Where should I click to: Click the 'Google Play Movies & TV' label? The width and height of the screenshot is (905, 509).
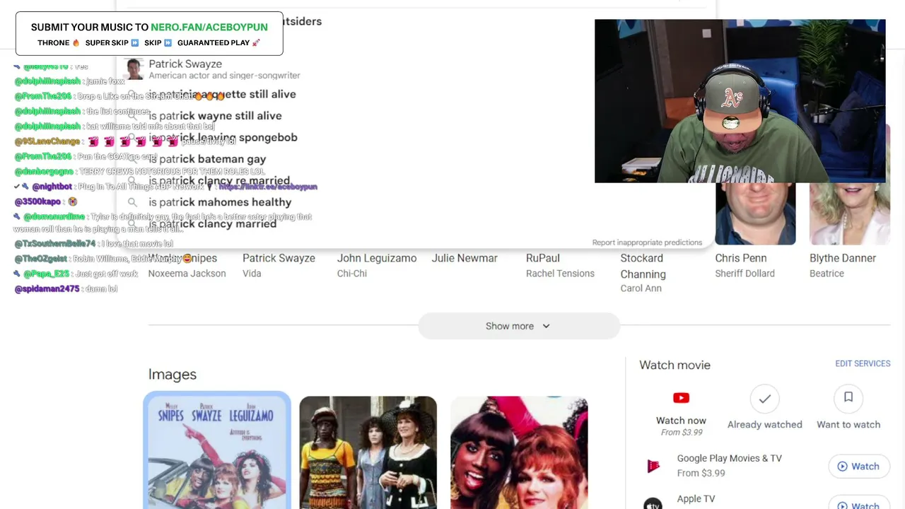click(730, 458)
